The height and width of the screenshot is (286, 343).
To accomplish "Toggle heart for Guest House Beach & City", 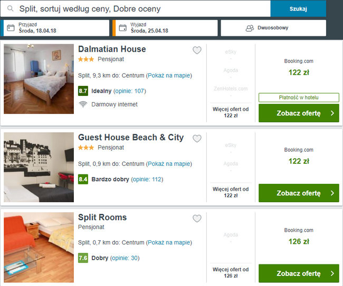I will (x=197, y=139).
